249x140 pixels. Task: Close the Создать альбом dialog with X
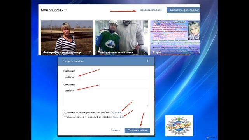coord(148,61)
